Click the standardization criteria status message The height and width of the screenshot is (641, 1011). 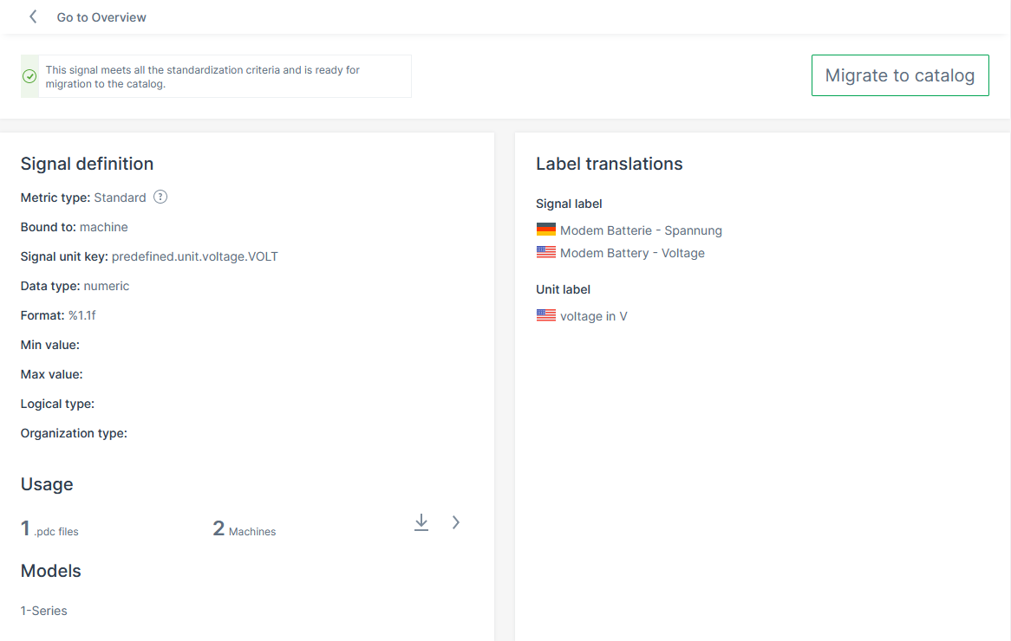tap(202, 76)
